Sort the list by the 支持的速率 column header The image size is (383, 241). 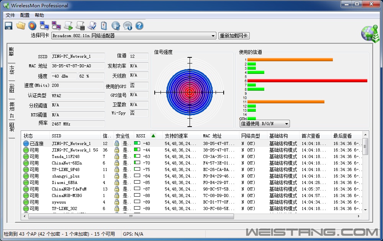[x=182, y=136]
